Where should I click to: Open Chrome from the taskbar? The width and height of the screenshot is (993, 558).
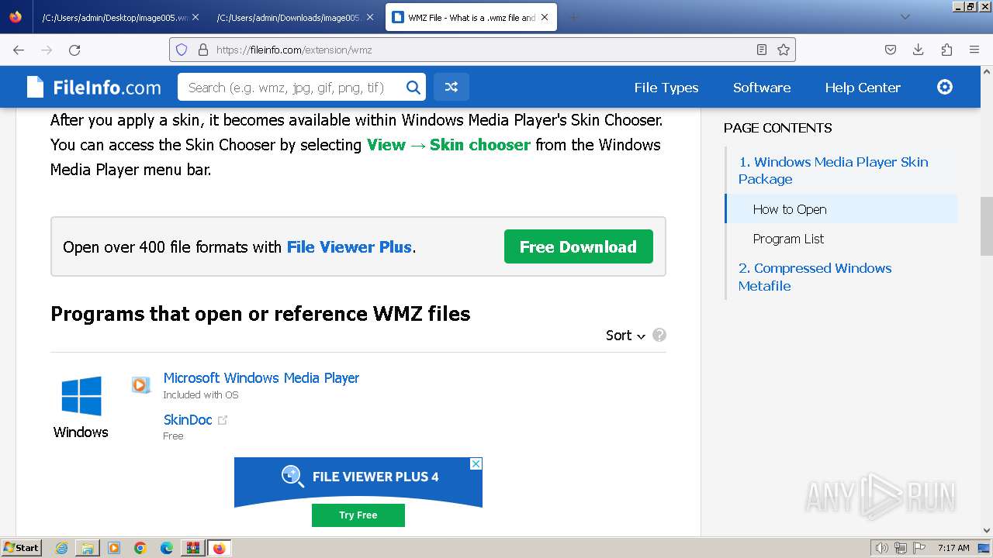point(140,548)
